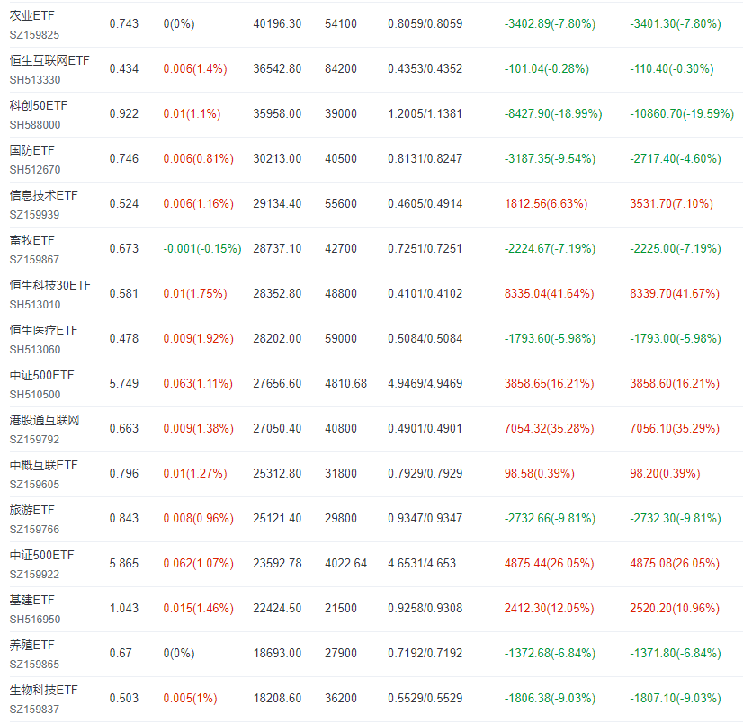The width and height of the screenshot is (743, 723).
Task: Click 中证500ETF name above SZ159922
Action: [x=41, y=556]
